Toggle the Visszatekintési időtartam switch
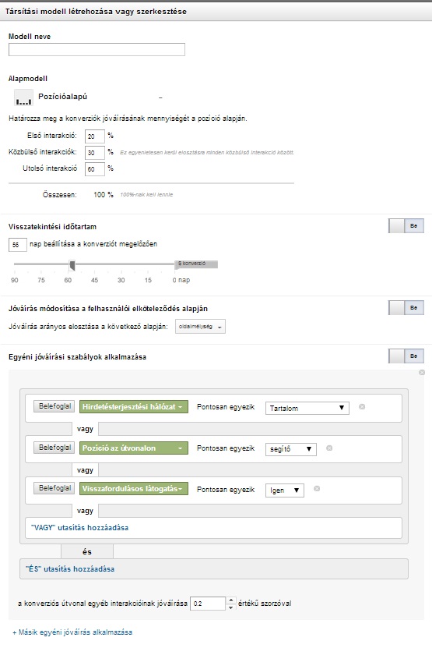This screenshot has height=648, width=432. (406, 226)
